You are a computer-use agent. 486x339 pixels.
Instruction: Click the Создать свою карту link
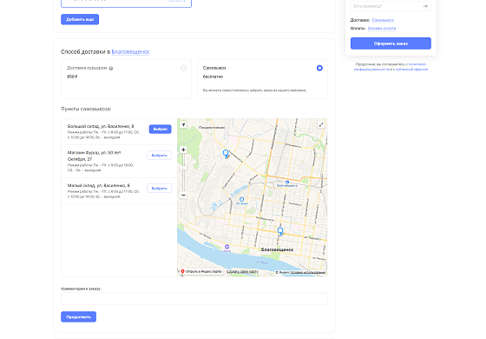pos(242,271)
